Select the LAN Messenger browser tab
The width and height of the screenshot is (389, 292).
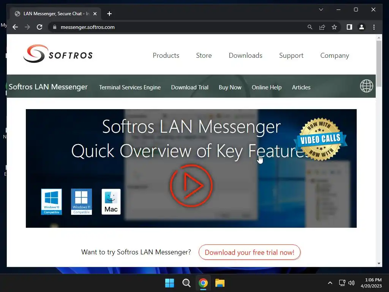(55, 14)
